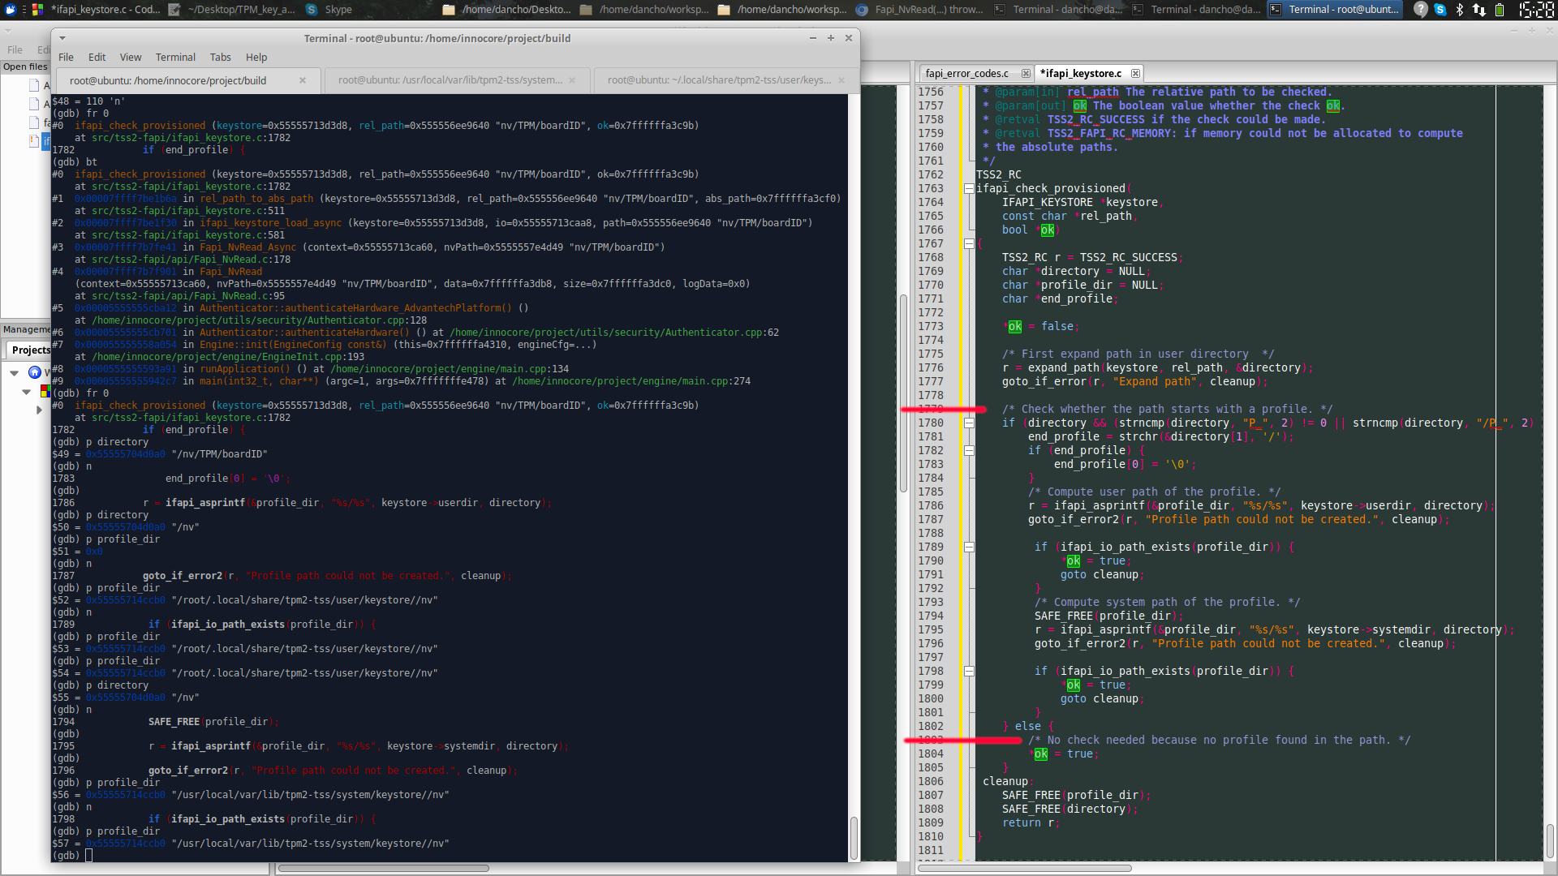The height and width of the screenshot is (876, 1558).
Task: Switch to the fapi_error_codes.c editor tab
Action: click(968, 73)
